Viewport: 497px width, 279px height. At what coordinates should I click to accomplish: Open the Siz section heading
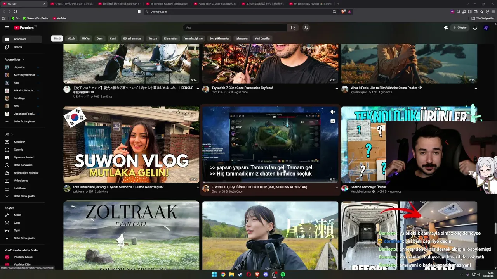[x=9, y=134]
